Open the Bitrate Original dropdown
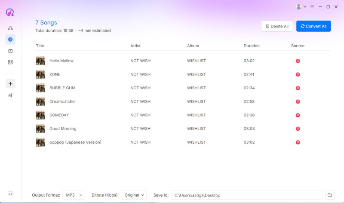The width and height of the screenshot is (344, 203). [134, 195]
